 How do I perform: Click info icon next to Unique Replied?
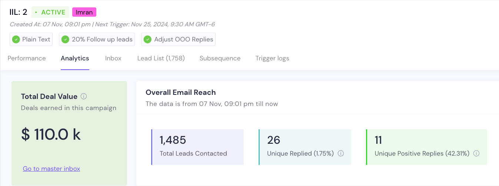[x=341, y=153]
